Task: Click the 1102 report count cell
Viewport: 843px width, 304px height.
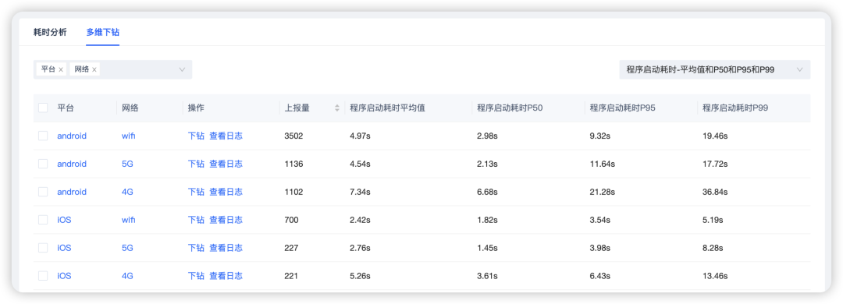Action: [293, 192]
